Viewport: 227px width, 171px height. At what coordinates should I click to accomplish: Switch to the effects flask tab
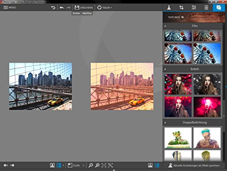tap(169, 7)
